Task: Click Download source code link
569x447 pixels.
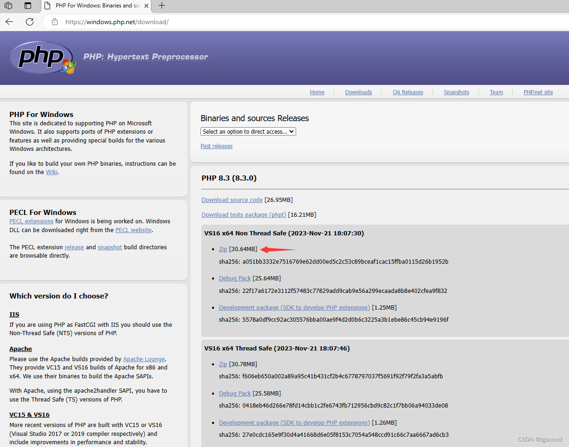Action: [232, 200]
